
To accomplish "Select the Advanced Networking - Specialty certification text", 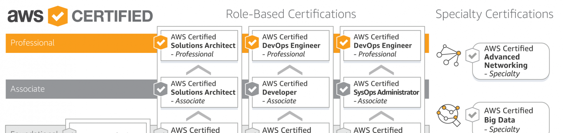I will [x=509, y=61].
